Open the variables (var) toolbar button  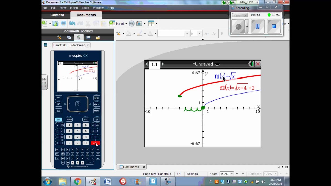pos(132,24)
